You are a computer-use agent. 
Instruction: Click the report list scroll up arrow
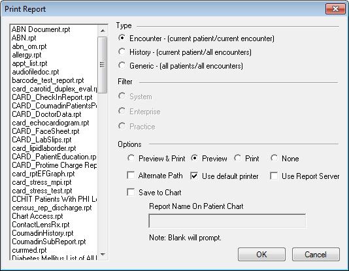coord(103,31)
